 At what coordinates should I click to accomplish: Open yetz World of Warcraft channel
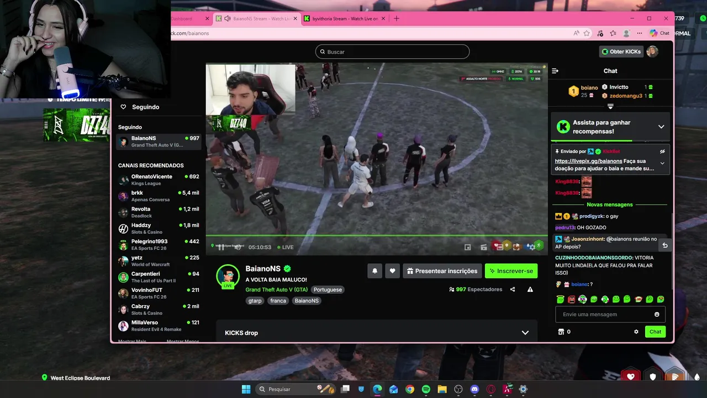(159, 261)
